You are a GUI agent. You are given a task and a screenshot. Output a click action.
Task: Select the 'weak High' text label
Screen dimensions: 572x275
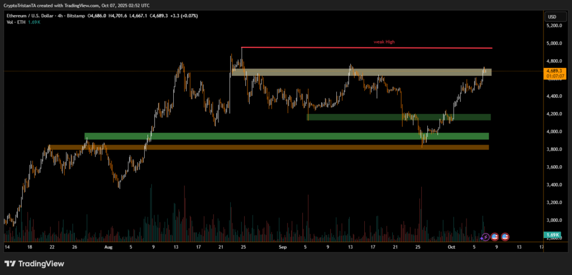click(x=384, y=42)
